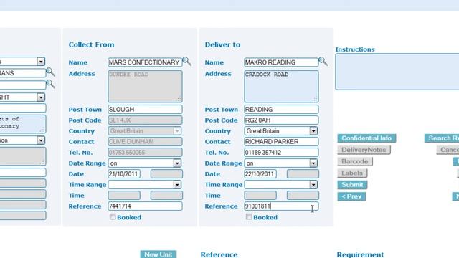Click Requirement heading at bottom

tap(360, 254)
